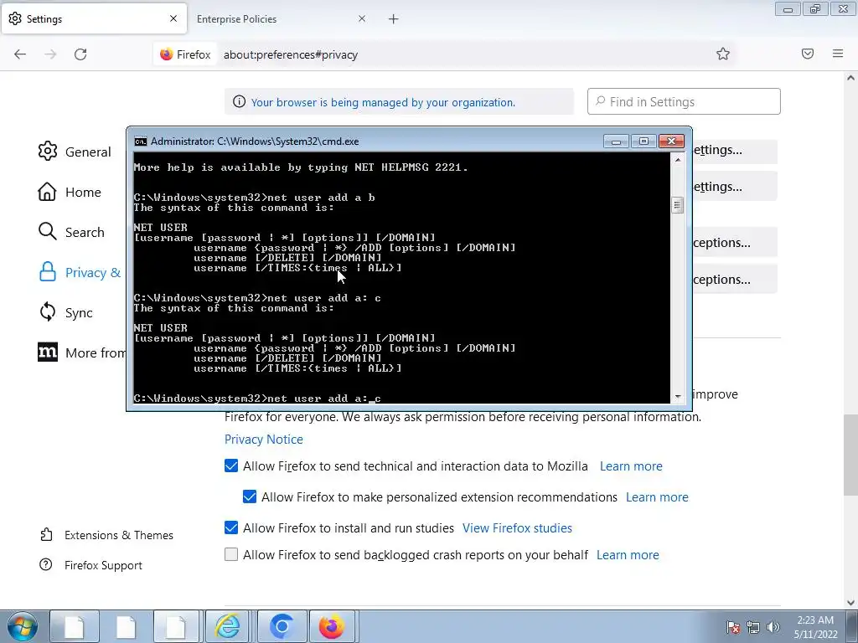This screenshot has width=858, height=643.
Task: Open the Firefox hamburger application menu
Action: coord(838,54)
